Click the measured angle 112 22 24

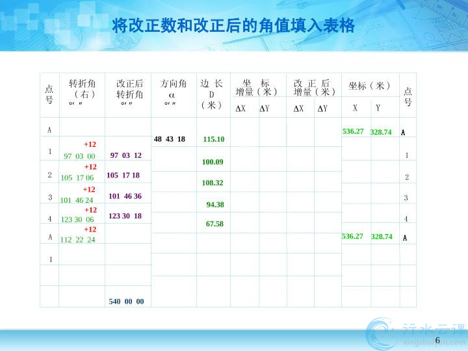click(77, 240)
